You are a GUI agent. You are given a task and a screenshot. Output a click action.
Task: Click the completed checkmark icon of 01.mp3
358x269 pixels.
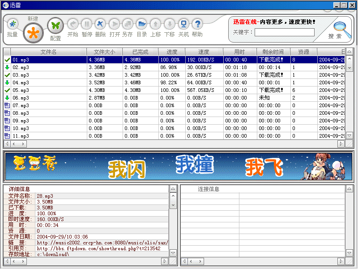(7, 60)
